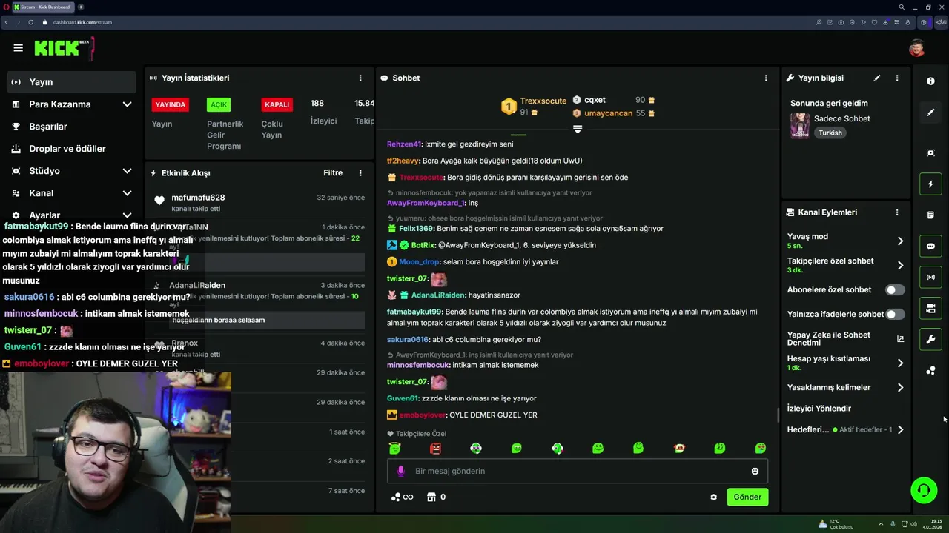
Task: Toggle Yalnızca ifadelerle sohbet switch
Action: click(x=895, y=315)
